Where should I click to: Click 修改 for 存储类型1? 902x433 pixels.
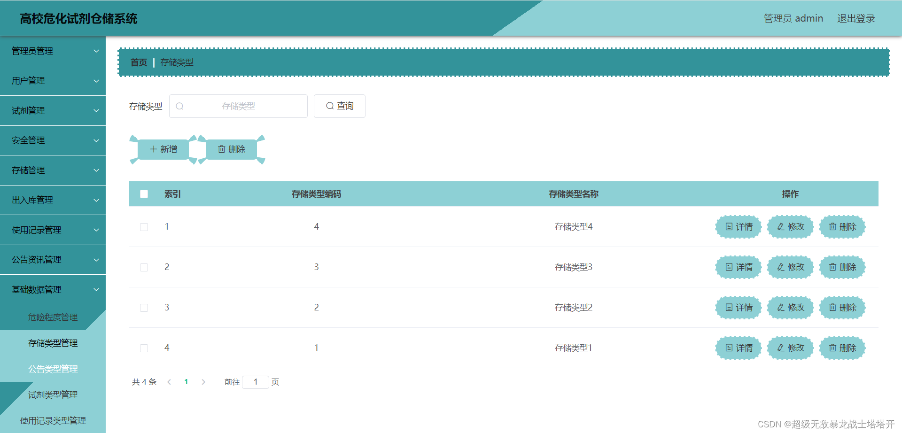tap(790, 348)
